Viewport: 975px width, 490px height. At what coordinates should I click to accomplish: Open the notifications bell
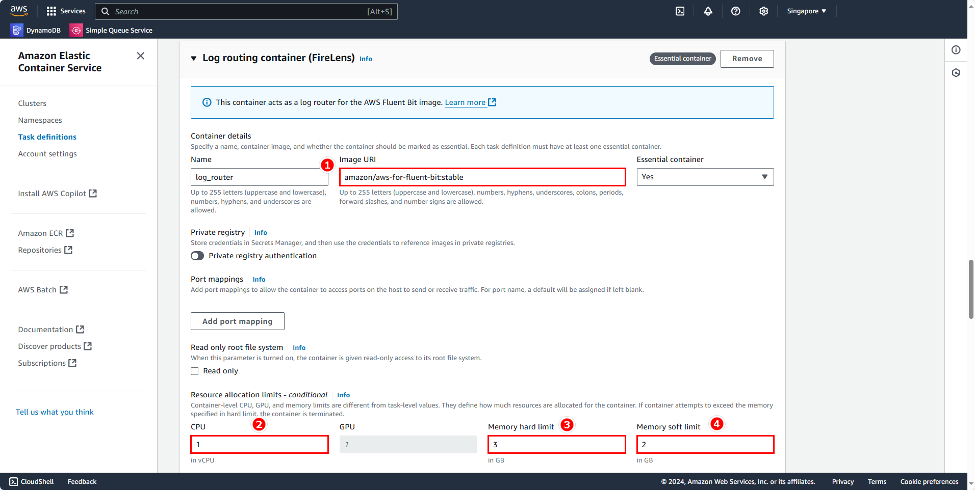(x=708, y=11)
